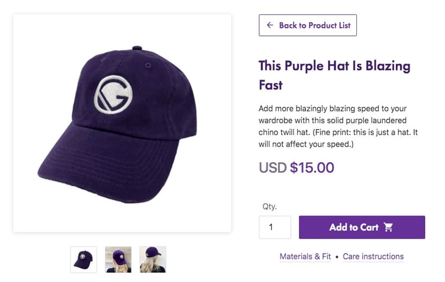Focus the quantity input field

point(275,227)
